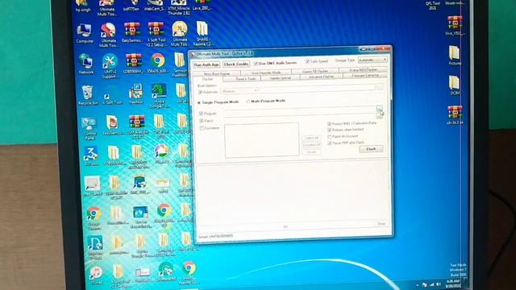Open the Computer desktop icon
This screenshot has width=516, height=290.
click(x=85, y=34)
